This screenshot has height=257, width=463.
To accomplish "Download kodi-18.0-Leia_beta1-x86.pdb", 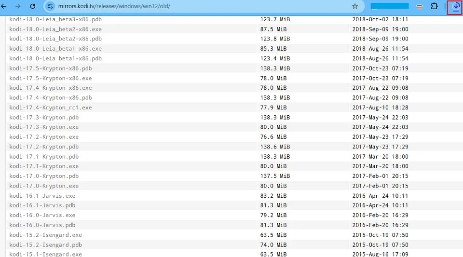I will coord(55,58).
